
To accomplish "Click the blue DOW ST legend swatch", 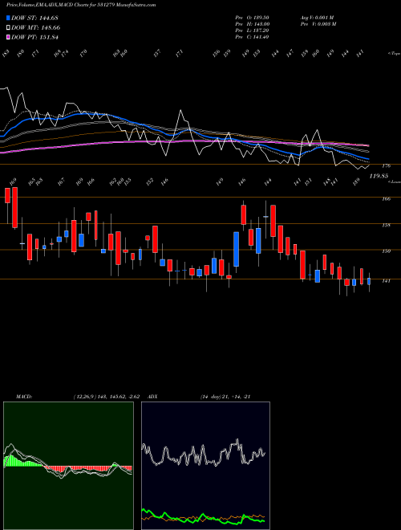I will point(8,18).
